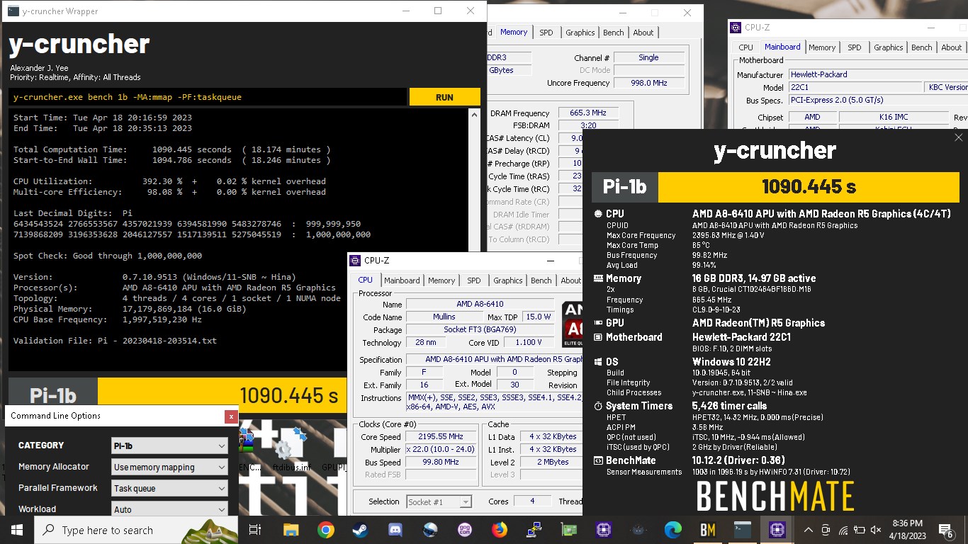Click the Uncore Frequency value 998.0 MHz
Screen dimensions: 968x544
649,84
